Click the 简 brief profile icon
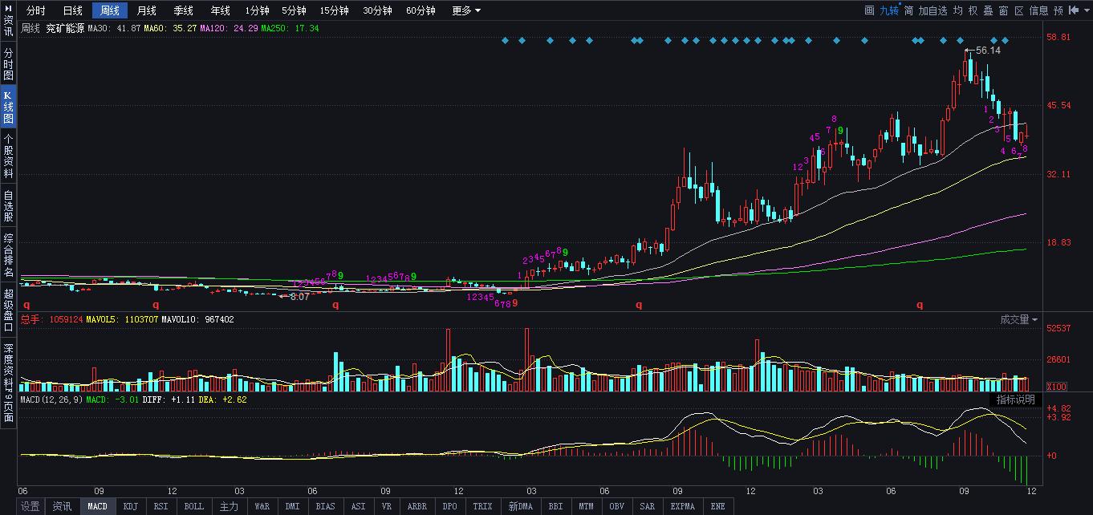This screenshot has width=1093, height=515. tap(909, 10)
